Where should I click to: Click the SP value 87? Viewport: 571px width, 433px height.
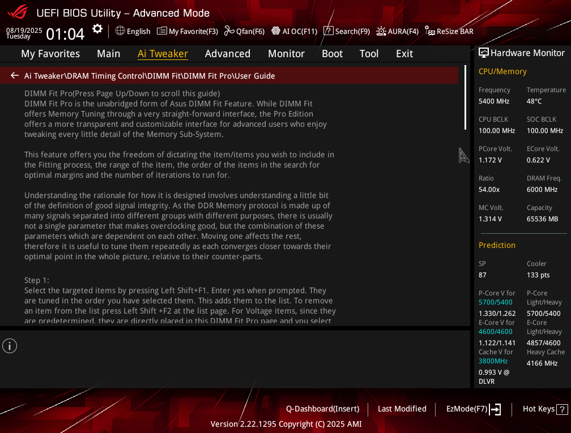pyautogui.click(x=483, y=275)
